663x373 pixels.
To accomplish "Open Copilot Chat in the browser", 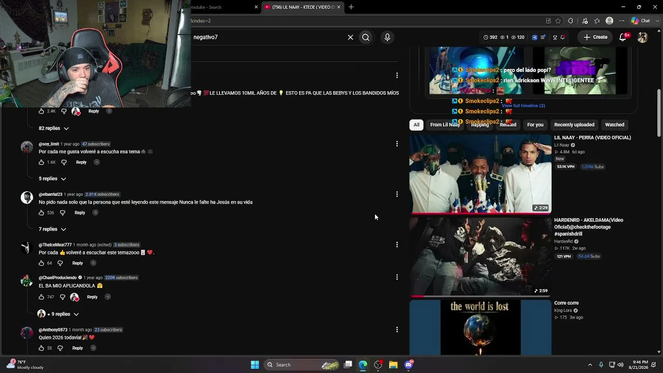I will 641,21.
